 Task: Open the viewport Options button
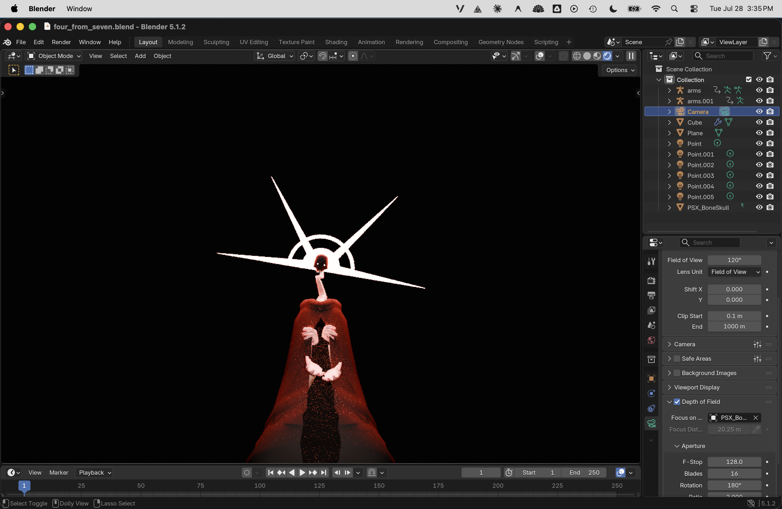click(620, 70)
